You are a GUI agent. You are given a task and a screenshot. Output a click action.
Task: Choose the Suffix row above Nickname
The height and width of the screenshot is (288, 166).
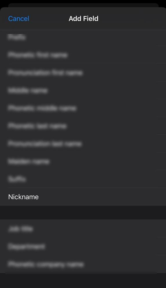click(x=83, y=179)
